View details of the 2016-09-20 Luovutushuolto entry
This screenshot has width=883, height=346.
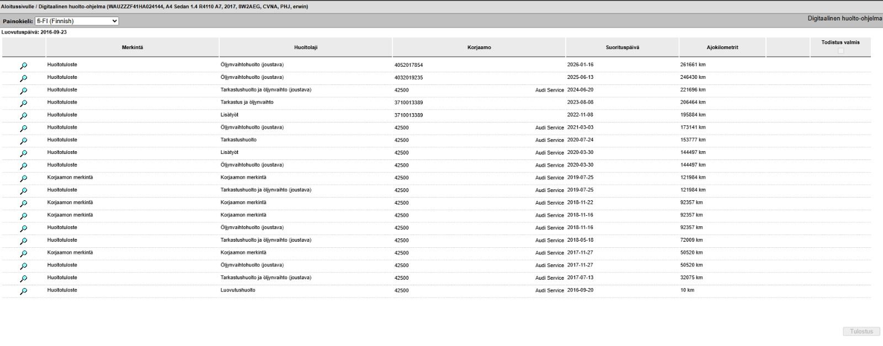24,291
